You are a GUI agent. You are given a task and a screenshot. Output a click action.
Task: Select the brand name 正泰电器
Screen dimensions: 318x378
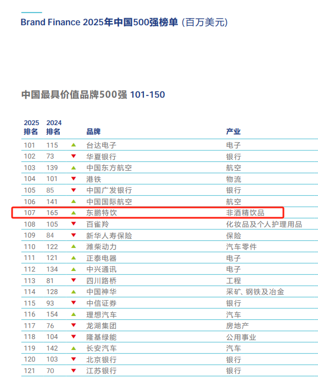tap(102, 258)
